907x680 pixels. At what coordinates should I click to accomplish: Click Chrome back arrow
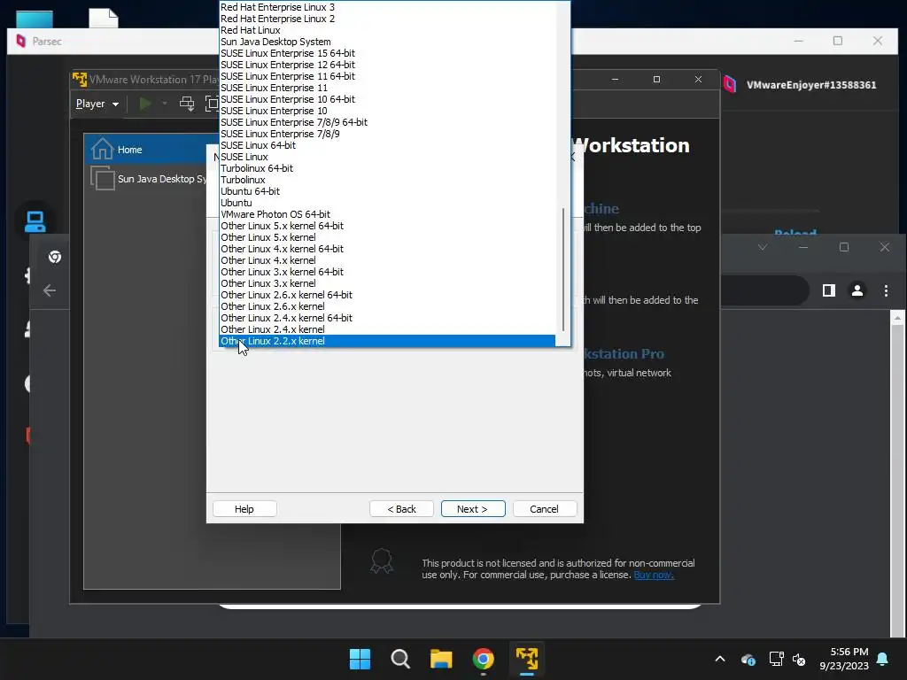(50, 290)
